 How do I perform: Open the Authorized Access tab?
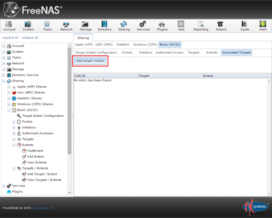pos(169,52)
